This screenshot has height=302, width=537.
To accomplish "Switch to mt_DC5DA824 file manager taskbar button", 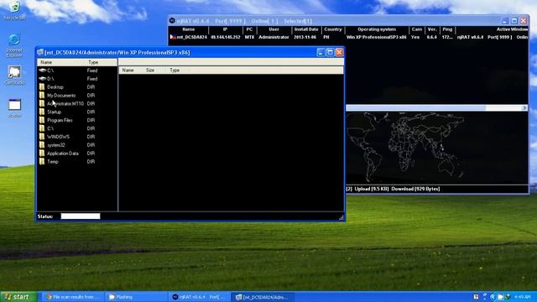I will 263,297.
